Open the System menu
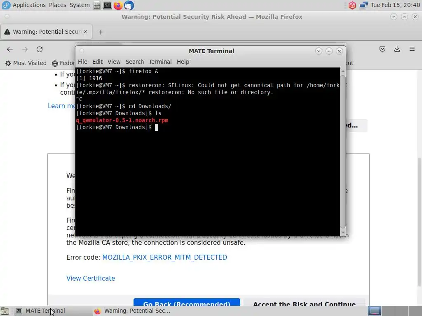The width and height of the screenshot is (422, 316). [80, 5]
